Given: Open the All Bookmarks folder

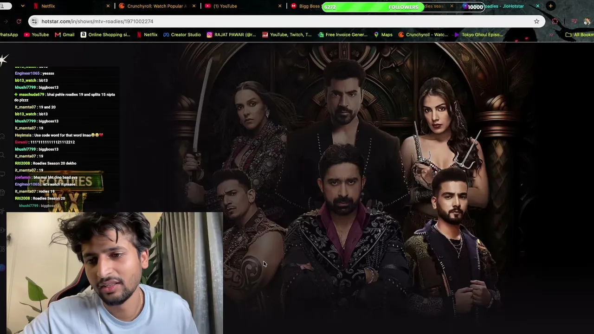Looking at the screenshot, I should [x=579, y=35].
